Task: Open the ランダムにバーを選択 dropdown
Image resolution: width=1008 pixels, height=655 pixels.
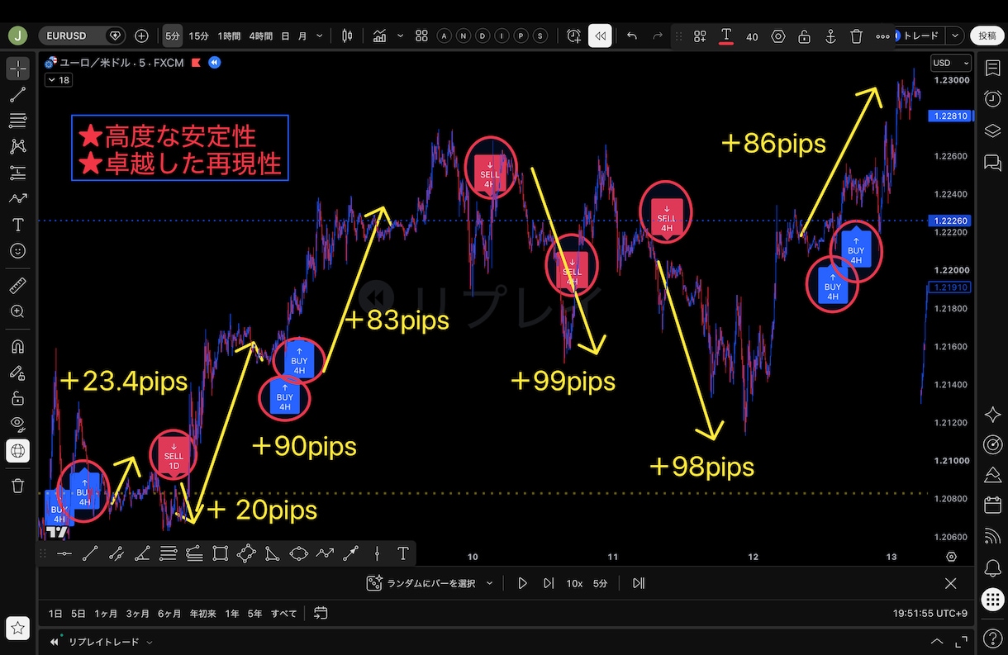Action: tap(430, 583)
